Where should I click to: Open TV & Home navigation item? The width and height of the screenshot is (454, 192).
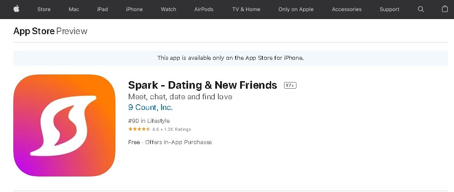246,9
